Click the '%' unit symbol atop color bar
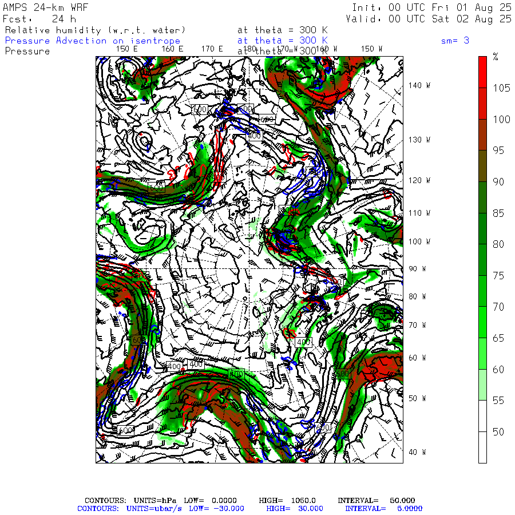 point(496,57)
